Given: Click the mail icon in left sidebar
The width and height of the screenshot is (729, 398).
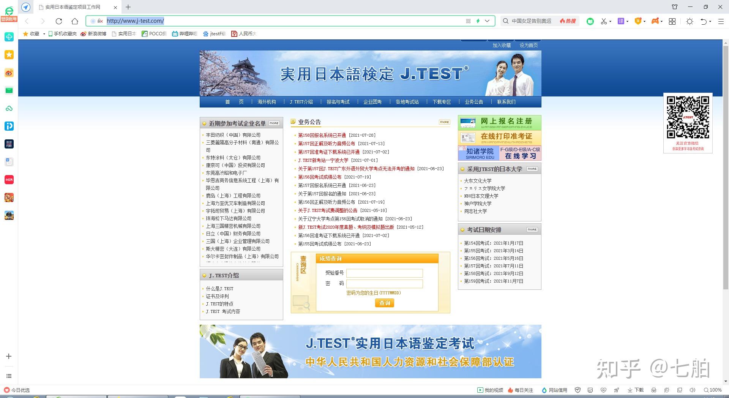Looking at the screenshot, I should pos(9,90).
